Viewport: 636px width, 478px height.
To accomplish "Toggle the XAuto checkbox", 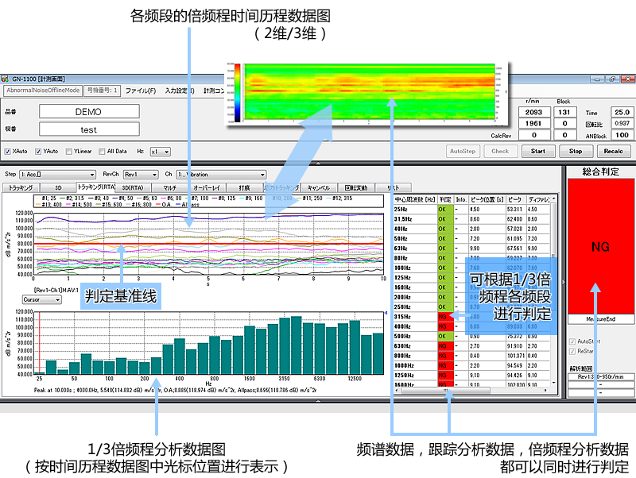I will click(x=7, y=152).
